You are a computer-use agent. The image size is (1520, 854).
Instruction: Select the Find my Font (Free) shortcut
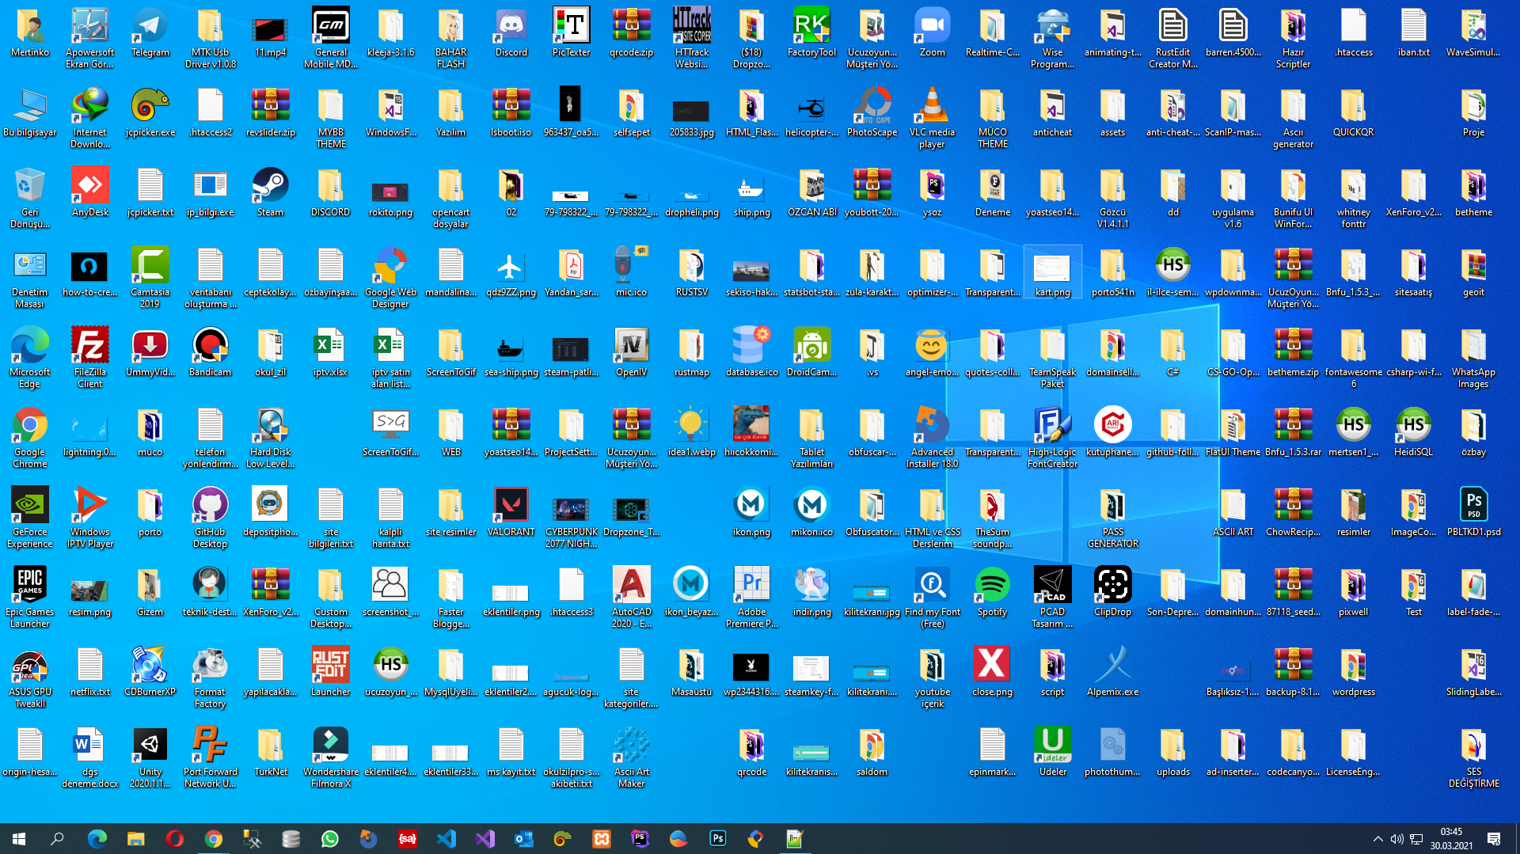[x=933, y=598]
